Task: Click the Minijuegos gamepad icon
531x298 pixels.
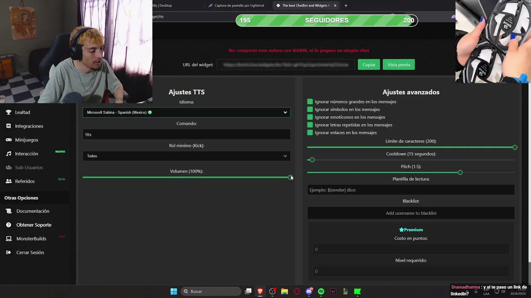Action: pyautogui.click(x=8, y=140)
